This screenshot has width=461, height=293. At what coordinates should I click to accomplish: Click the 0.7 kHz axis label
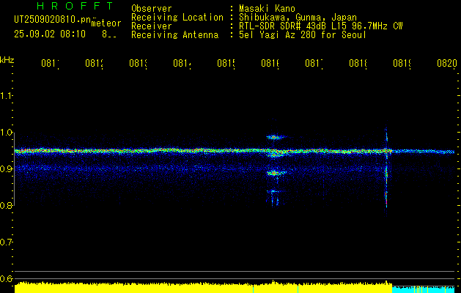pos(6,242)
